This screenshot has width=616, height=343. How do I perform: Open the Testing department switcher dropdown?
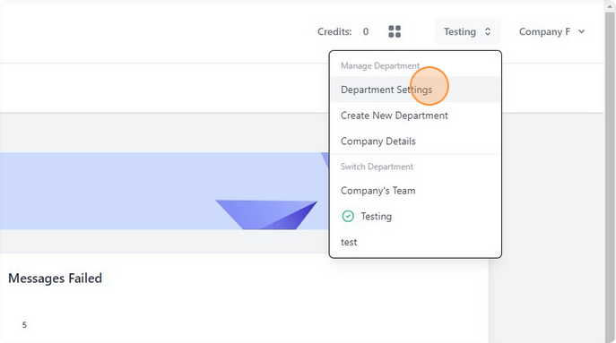467,31
